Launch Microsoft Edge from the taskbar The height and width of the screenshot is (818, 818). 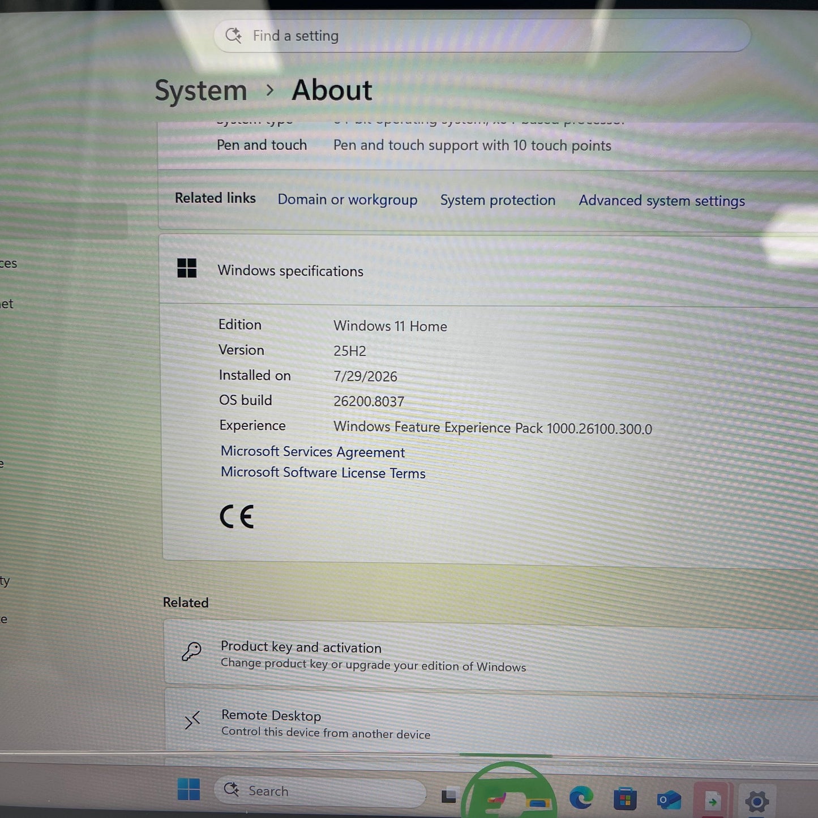(581, 798)
